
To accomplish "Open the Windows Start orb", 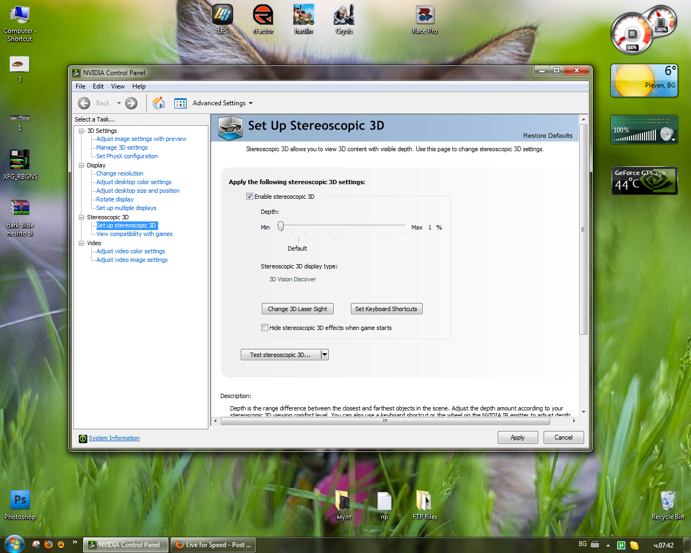I will tap(14, 544).
